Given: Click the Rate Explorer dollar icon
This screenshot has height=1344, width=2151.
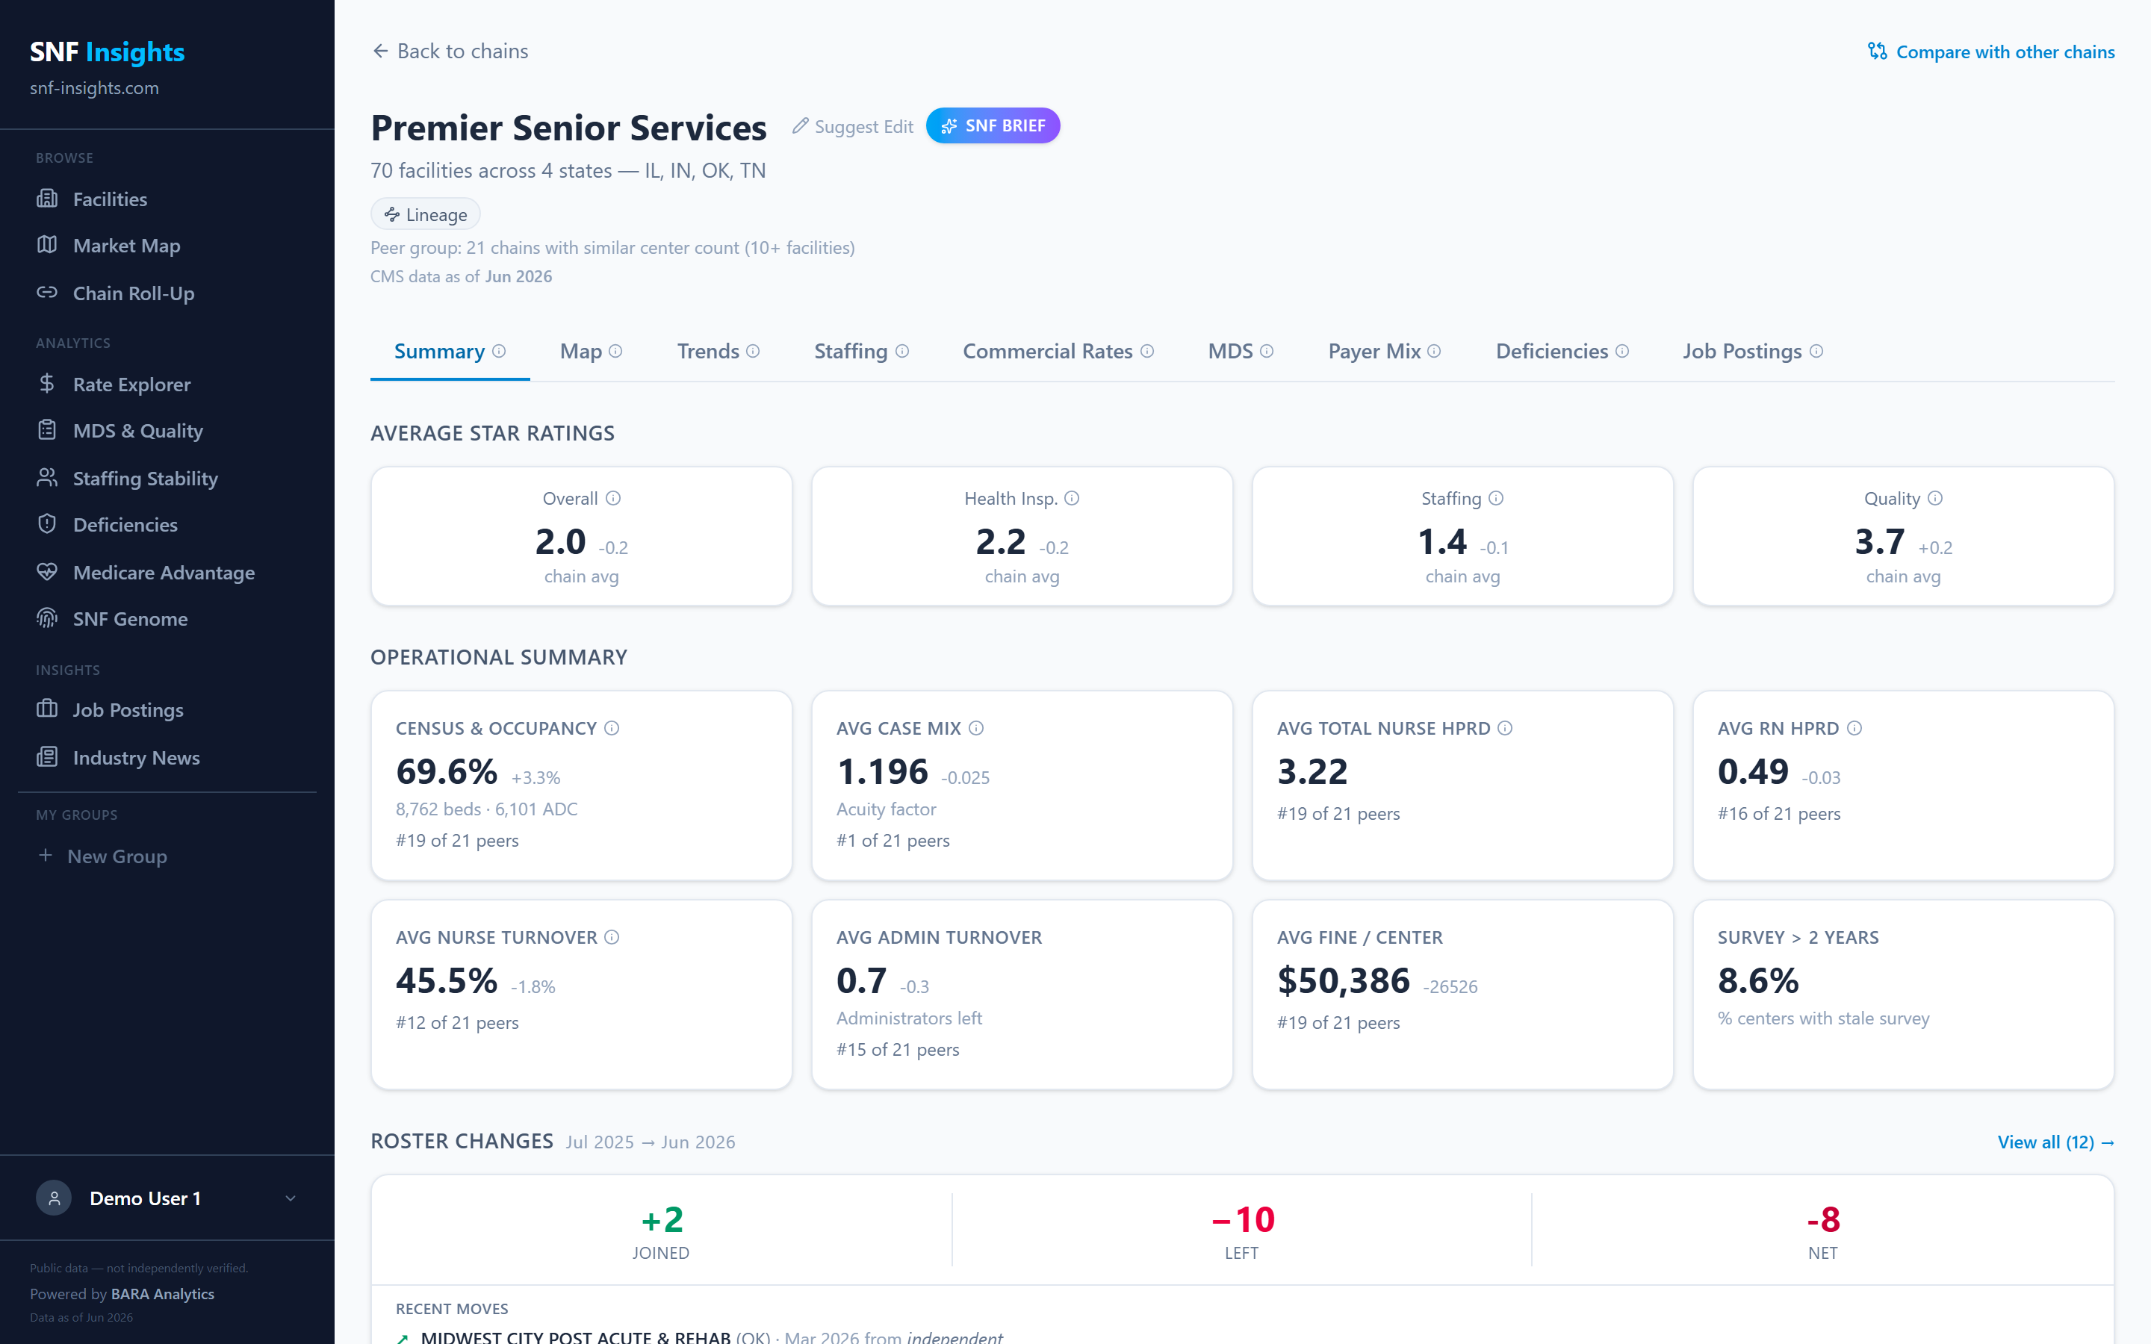Looking at the screenshot, I should [47, 383].
